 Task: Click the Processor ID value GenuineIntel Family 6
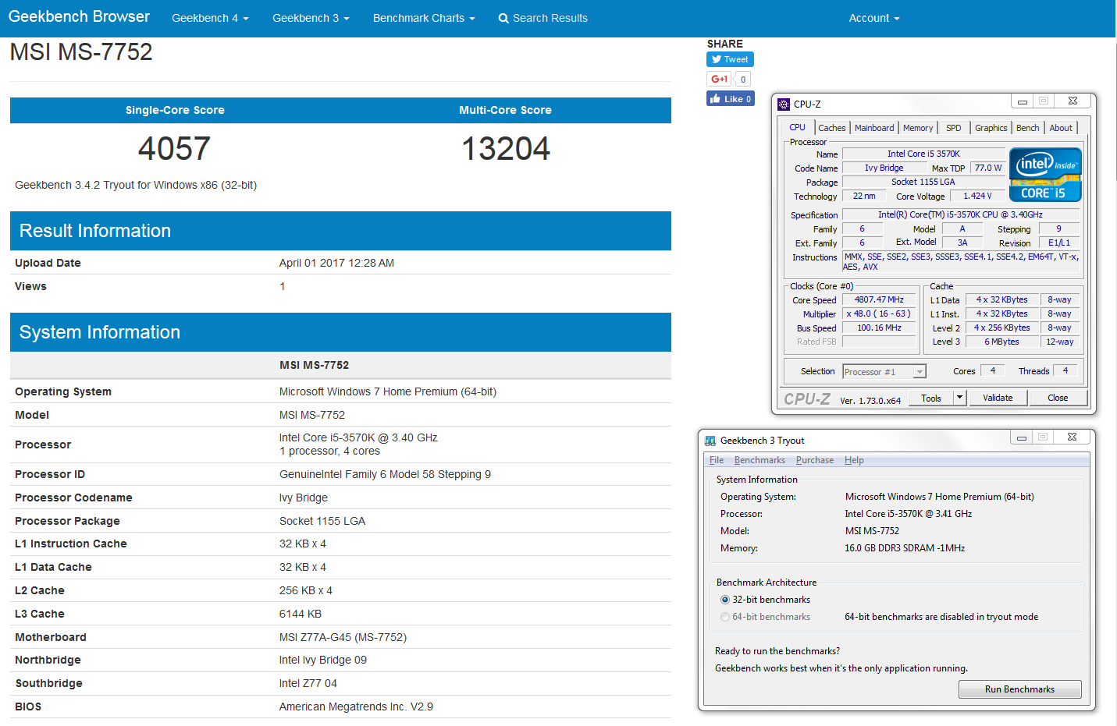(x=385, y=474)
